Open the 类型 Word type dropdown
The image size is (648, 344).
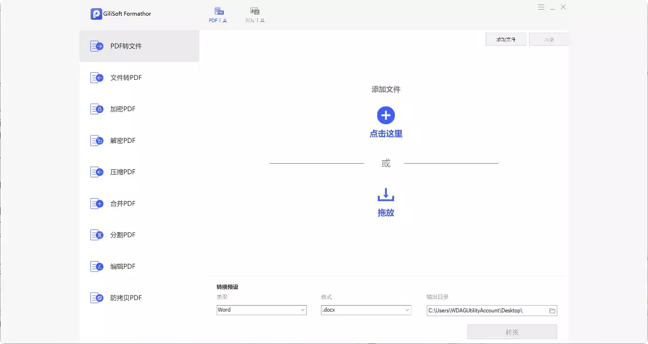pyautogui.click(x=261, y=310)
